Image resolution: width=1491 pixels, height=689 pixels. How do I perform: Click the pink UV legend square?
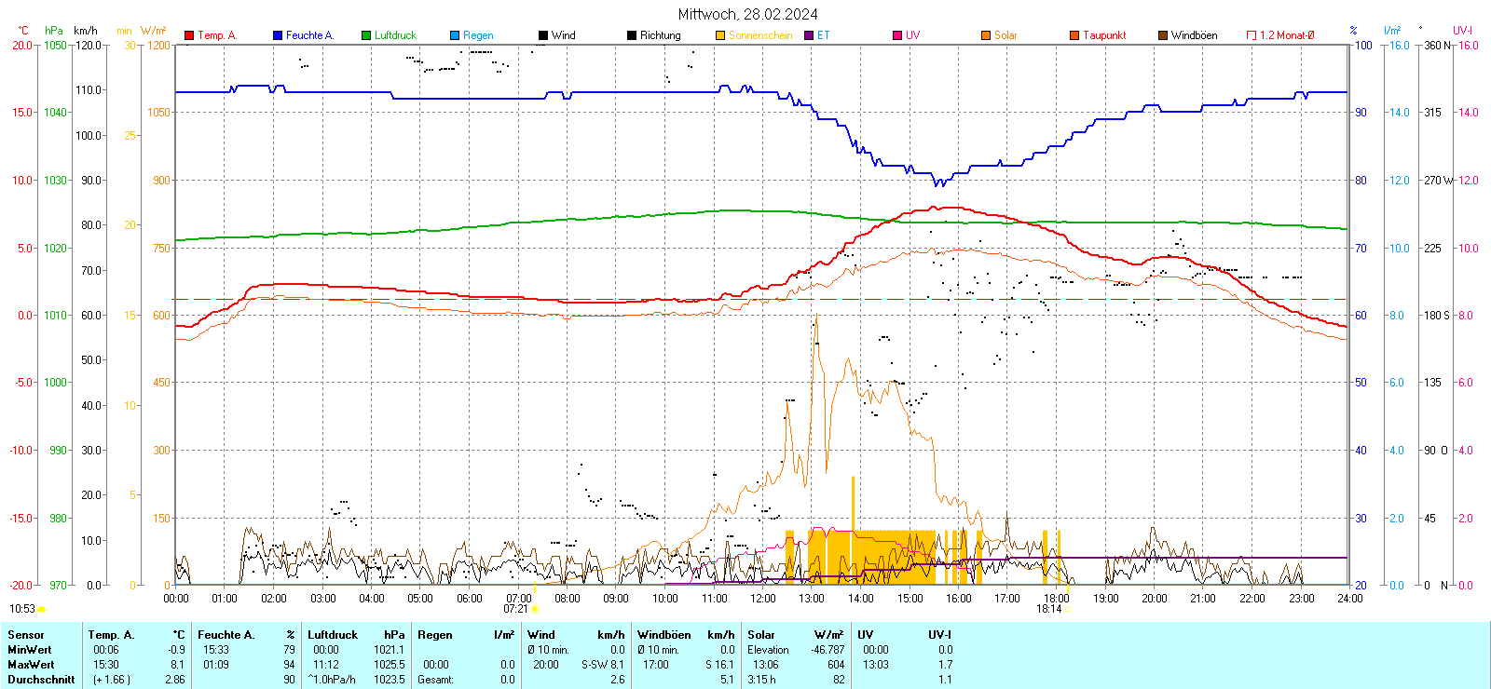(897, 35)
